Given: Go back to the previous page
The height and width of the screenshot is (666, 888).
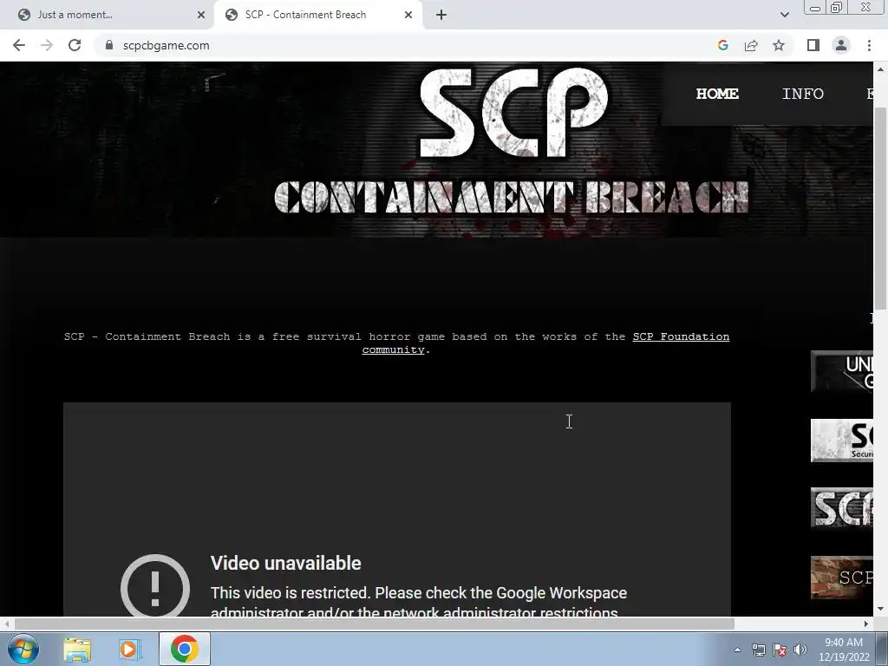Looking at the screenshot, I should (19, 45).
